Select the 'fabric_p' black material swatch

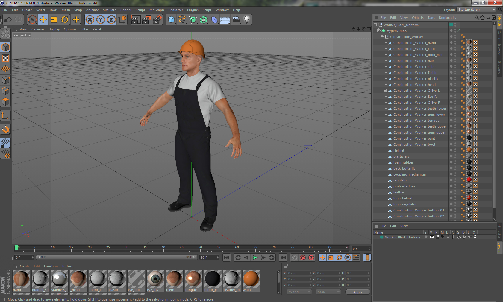213,281
